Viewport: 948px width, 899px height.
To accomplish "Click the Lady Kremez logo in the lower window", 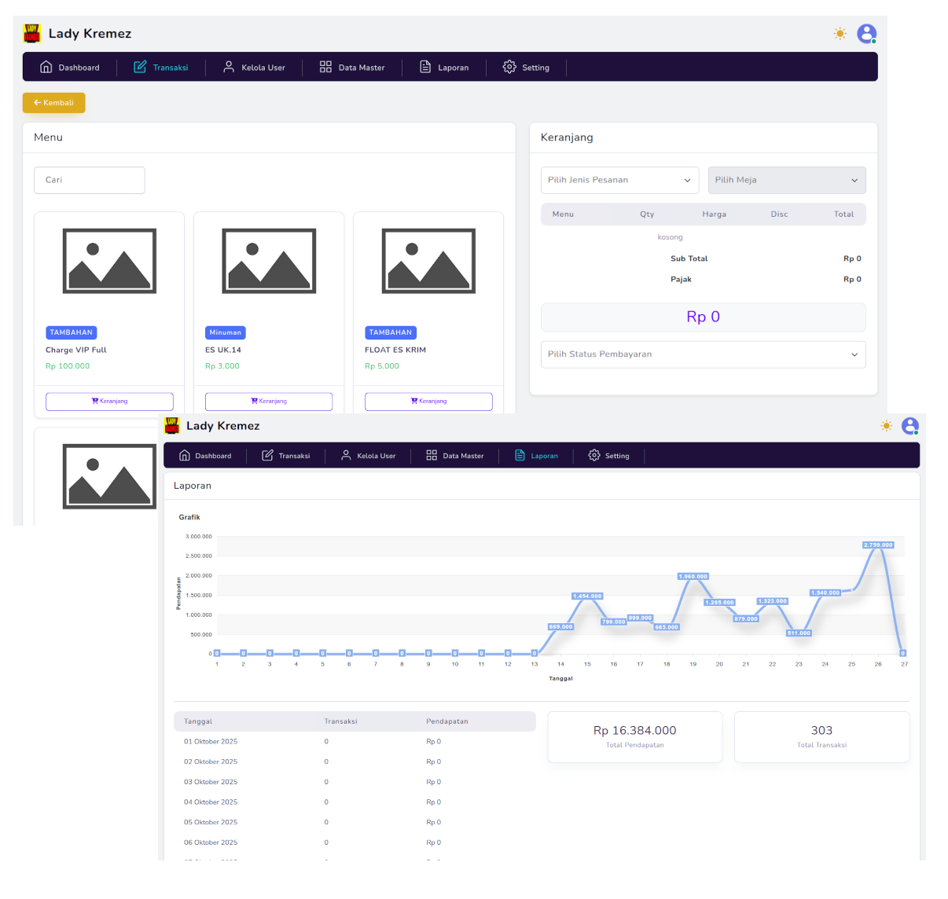I will tap(171, 426).
